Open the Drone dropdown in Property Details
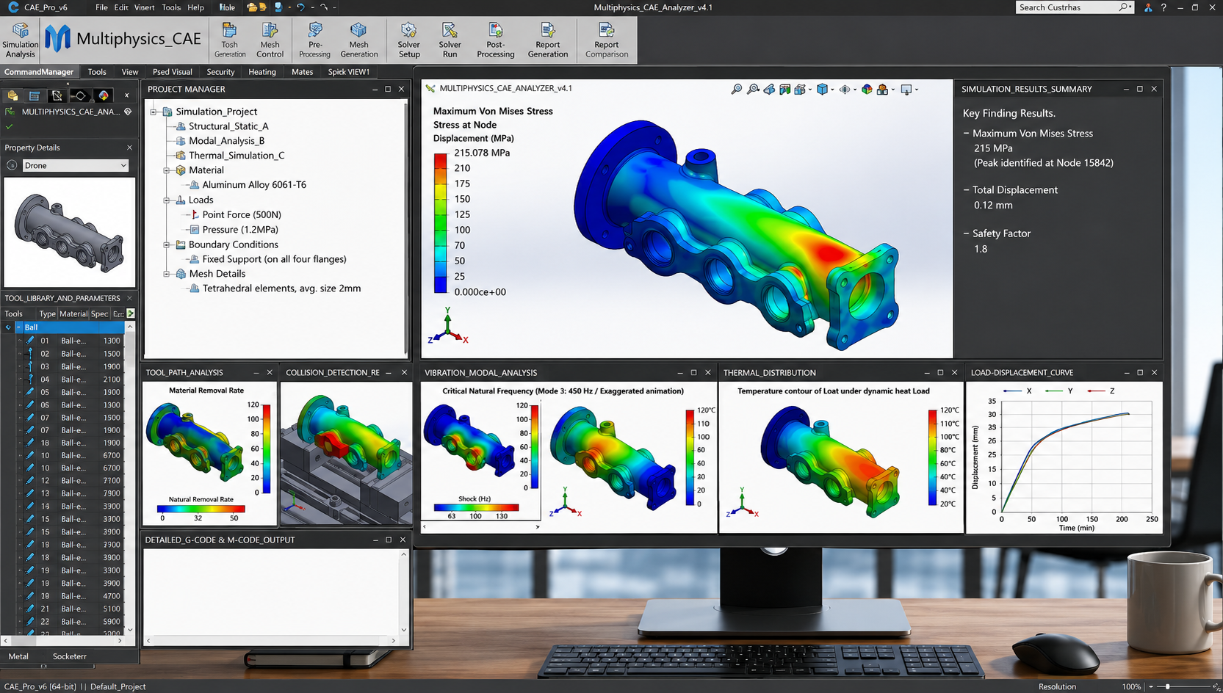This screenshot has height=693, width=1223. (x=76, y=165)
